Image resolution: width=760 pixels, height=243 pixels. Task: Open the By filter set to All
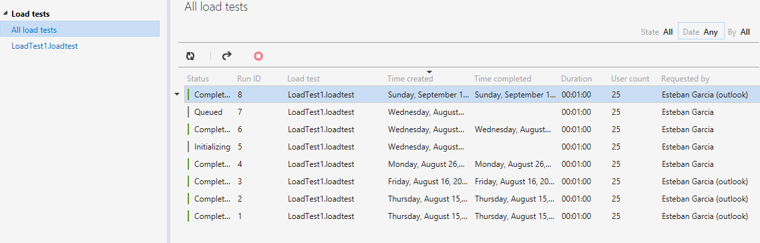point(739,32)
